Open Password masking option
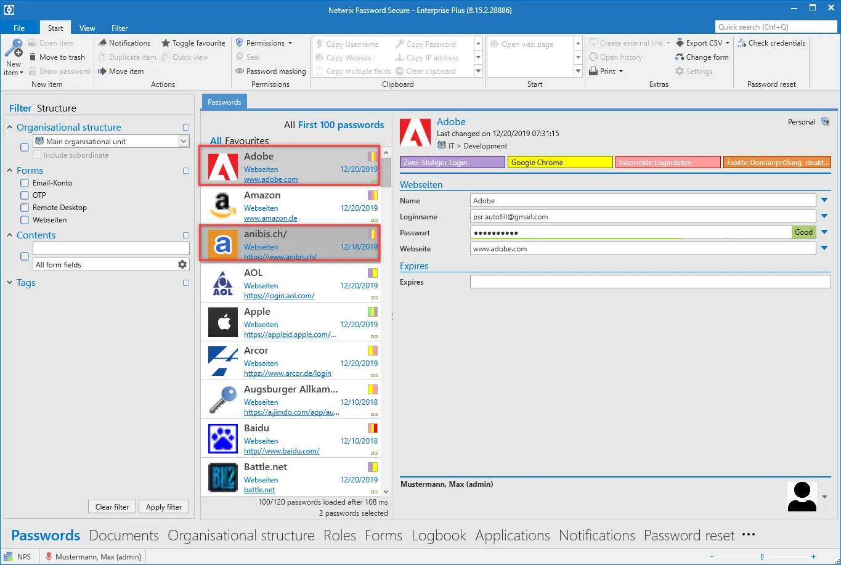This screenshot has height=565, width=841. (x=270, y=71)
